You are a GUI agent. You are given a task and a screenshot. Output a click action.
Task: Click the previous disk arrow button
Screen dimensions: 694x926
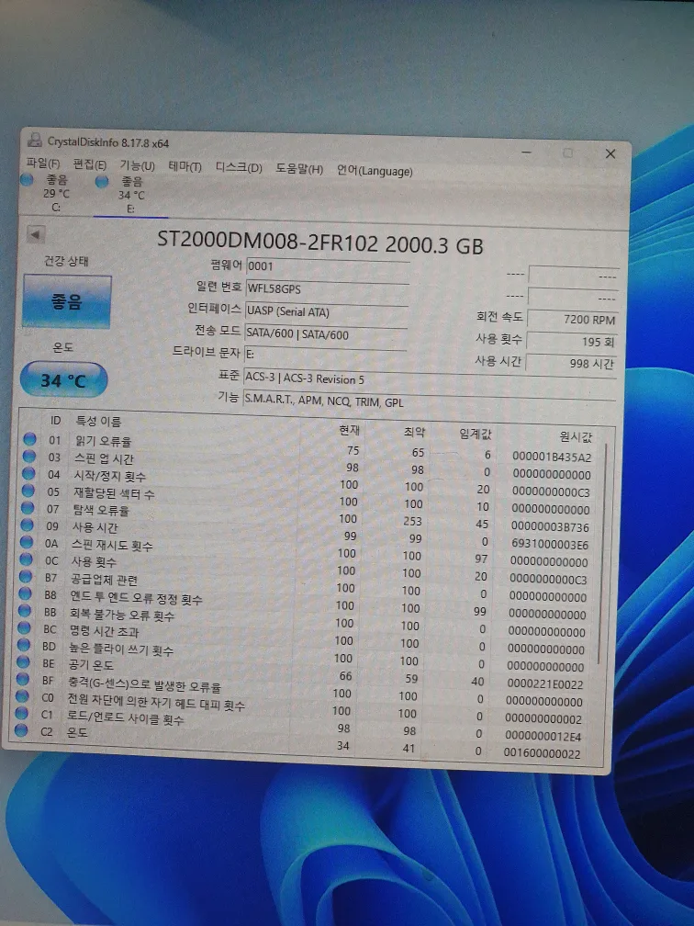(x=36, y=235)
